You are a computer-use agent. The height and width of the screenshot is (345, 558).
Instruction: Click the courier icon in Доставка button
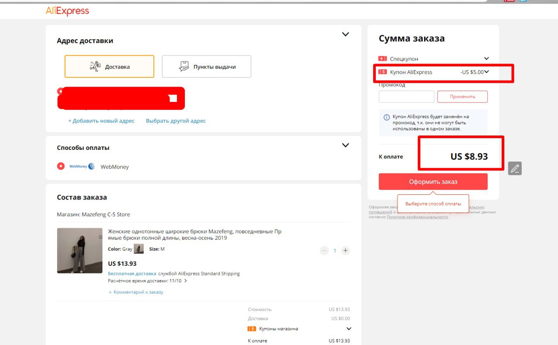coord(95,66)
